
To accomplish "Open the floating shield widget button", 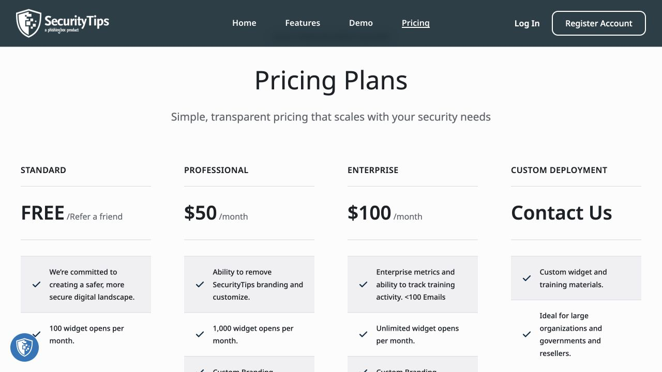I will point(24,347).
